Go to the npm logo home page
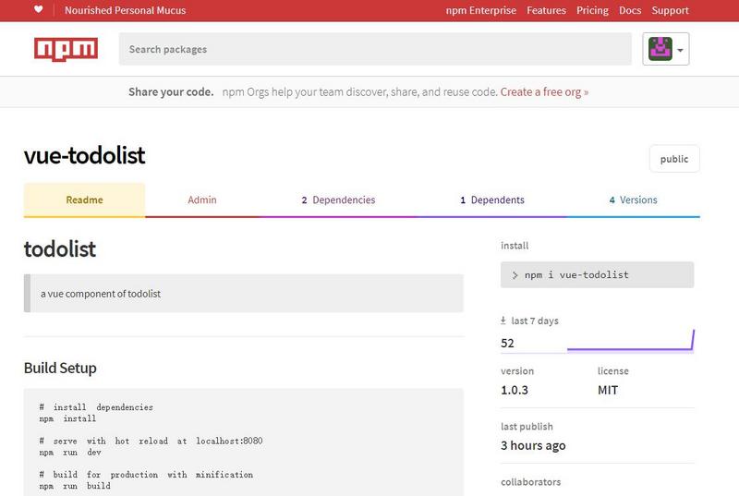 pos(66,49)
